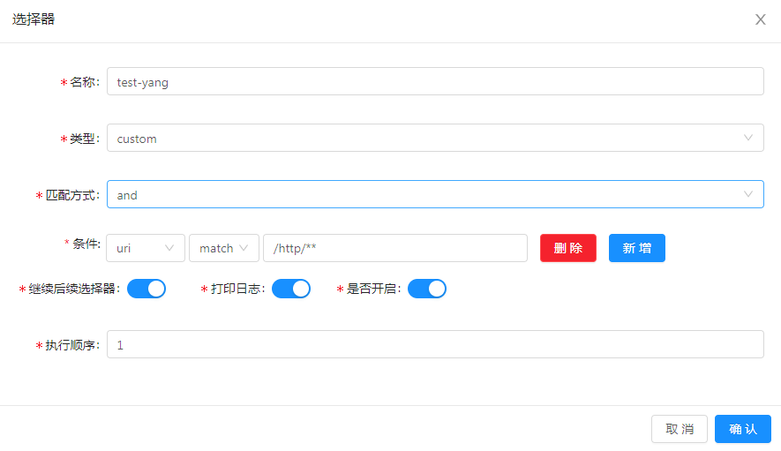Confirm the selector with 确认
The width and height of the screenshot is (781, 451).
tap(743, 429)
